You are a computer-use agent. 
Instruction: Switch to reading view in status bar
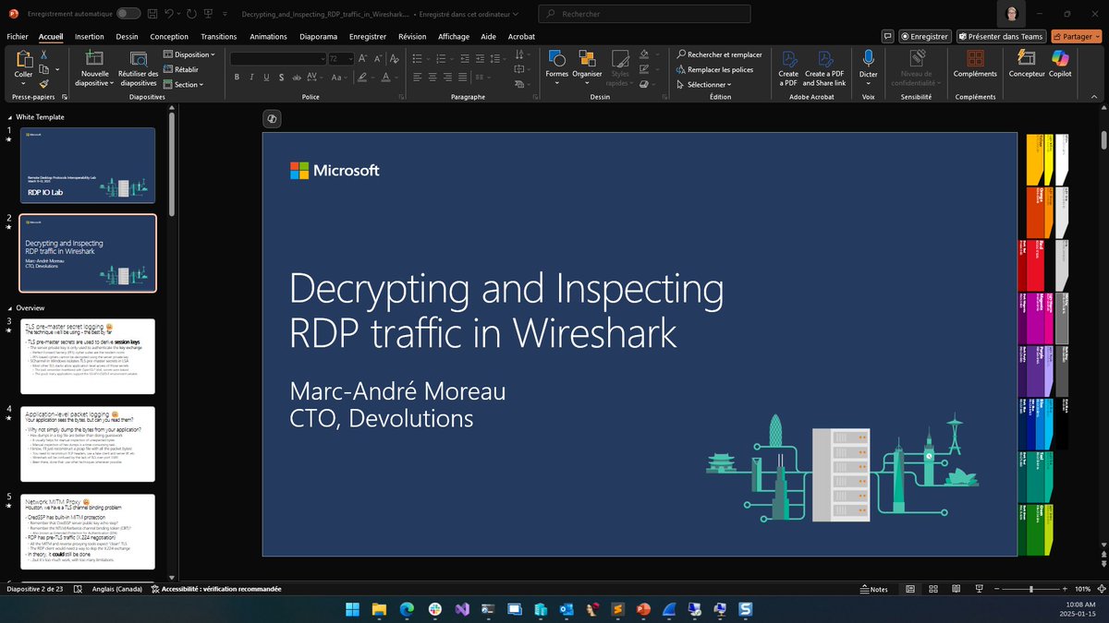click(x=955, y=589)
